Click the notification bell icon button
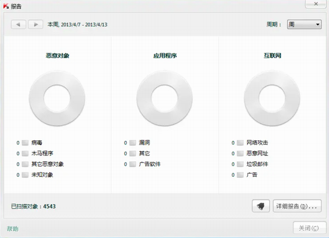 point(261,206)
